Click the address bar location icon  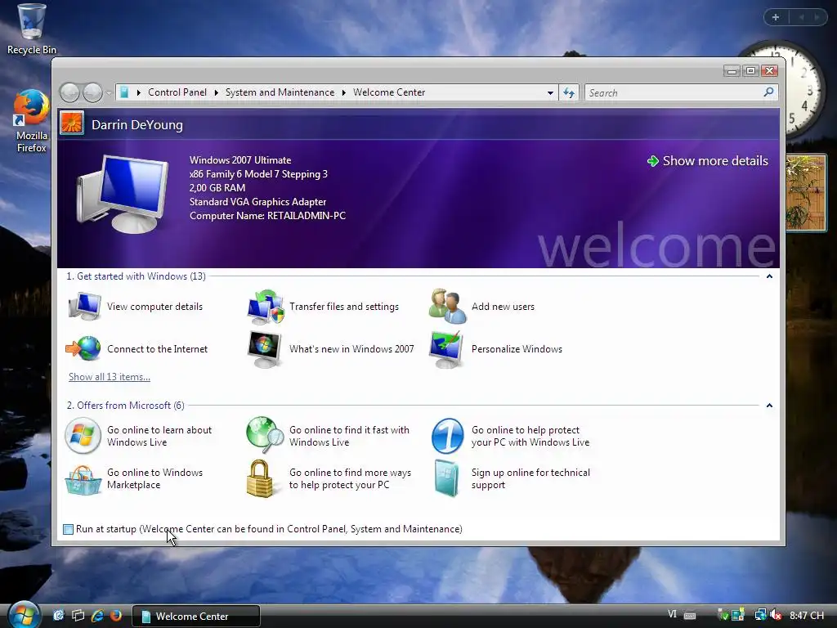(124, 92)
